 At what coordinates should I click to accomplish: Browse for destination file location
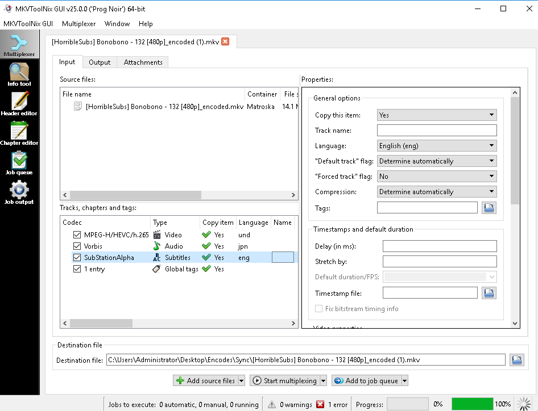click(516, 360)
